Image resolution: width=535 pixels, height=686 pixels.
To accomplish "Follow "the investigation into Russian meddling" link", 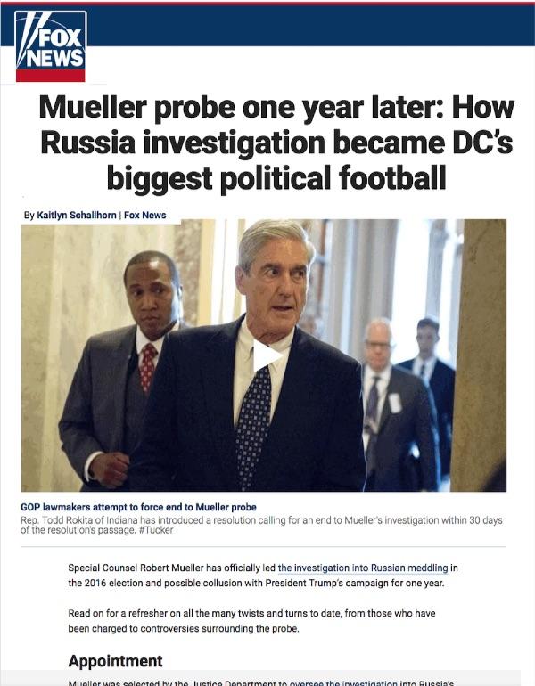I will point(363,568).
